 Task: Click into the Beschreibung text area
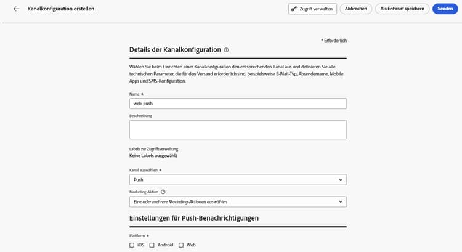[x=238, y=129]
